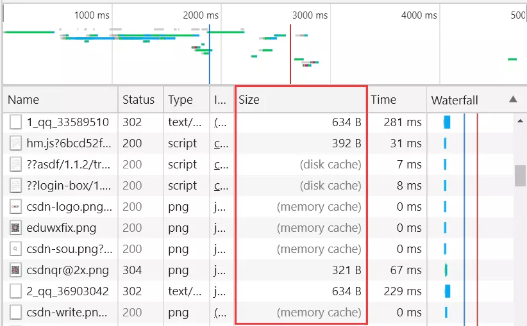Click the 3000 ms overview timeline label
The width and height of the screenshot is (527, 326).
click(x=310, y=15)
